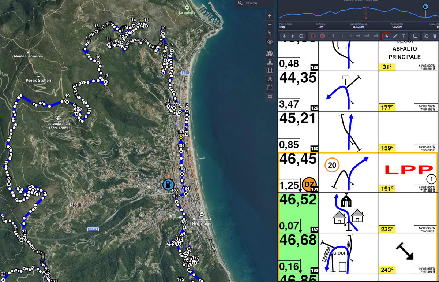Click the partial distance 1,25 box
The image size is (439, 282).
click(x=289, y=186)
